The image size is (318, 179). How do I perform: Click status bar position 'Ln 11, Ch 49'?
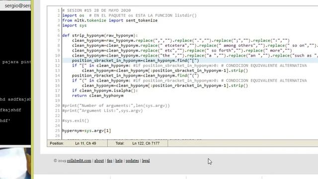pyautogui.click(x=85, y=143)
